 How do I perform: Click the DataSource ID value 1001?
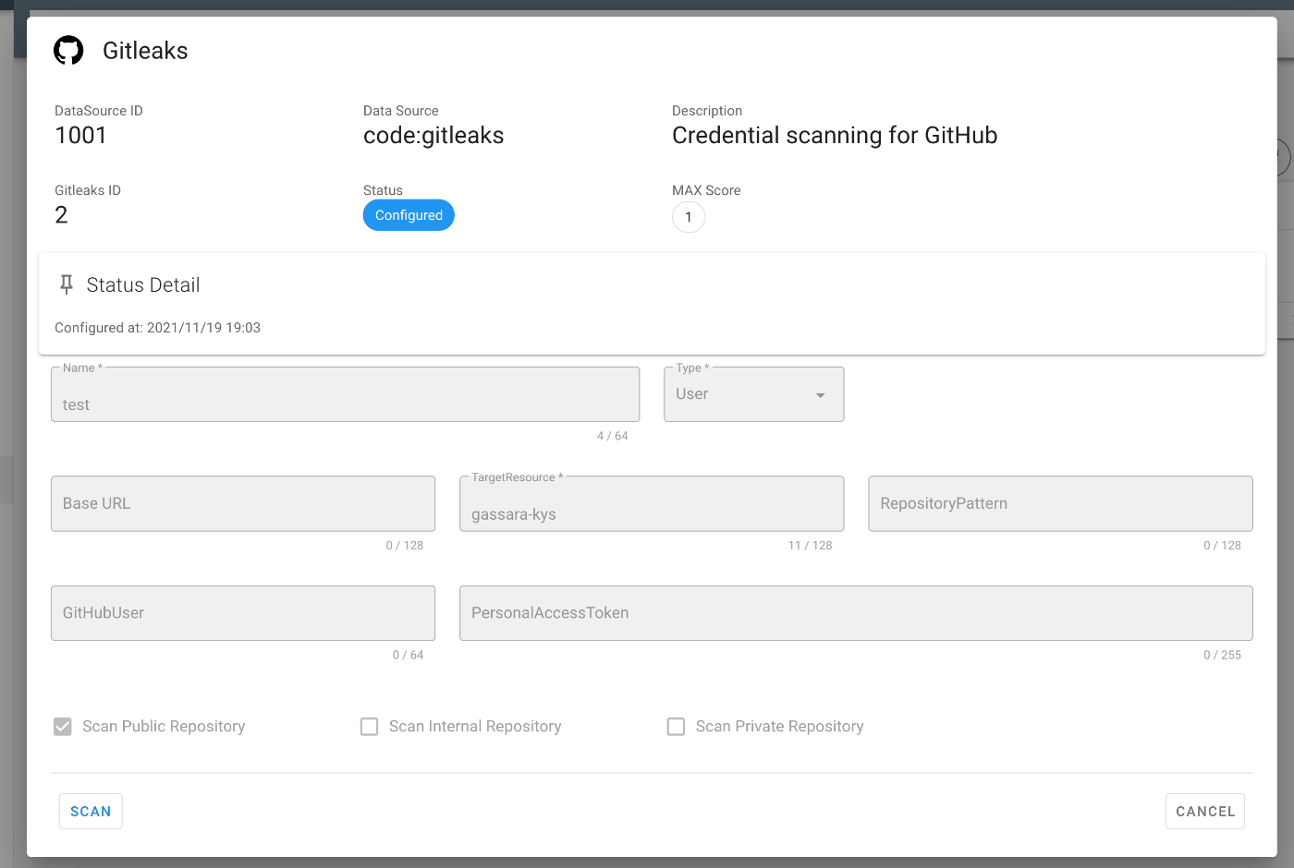80,136
